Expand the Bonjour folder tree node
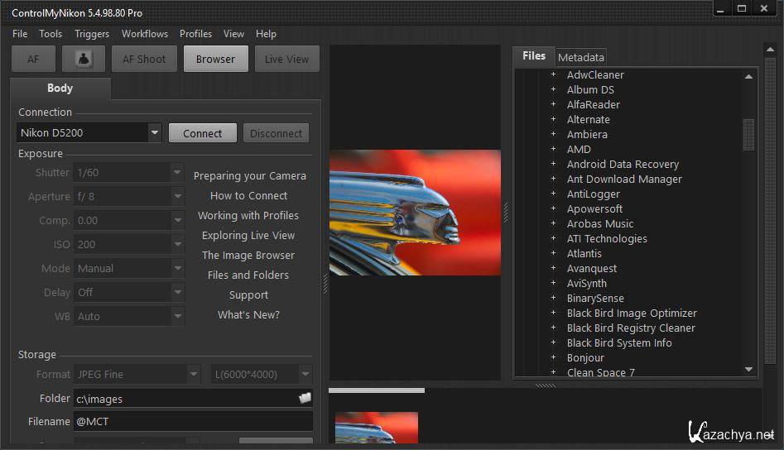Viewport: 784px width, 450px height. [x=554, y=357]
